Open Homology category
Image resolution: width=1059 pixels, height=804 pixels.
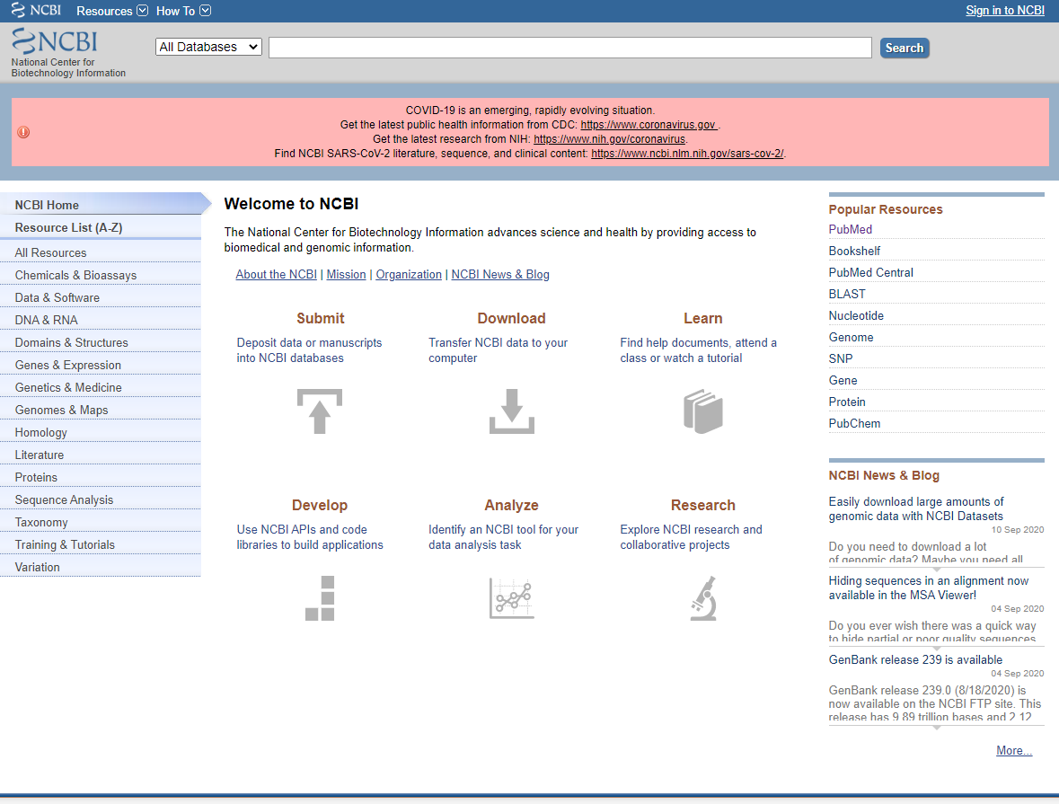[101, 432]
